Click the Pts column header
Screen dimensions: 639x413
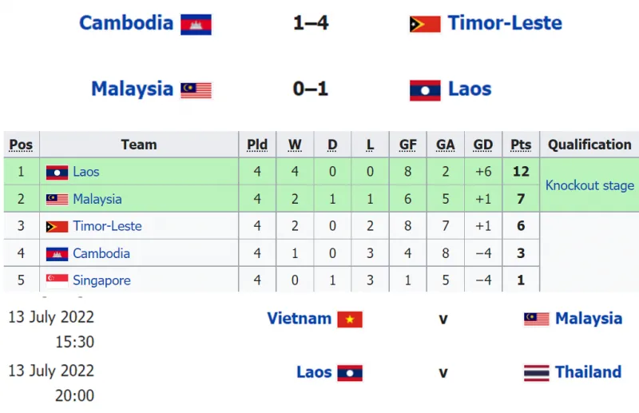coord(521,145)
